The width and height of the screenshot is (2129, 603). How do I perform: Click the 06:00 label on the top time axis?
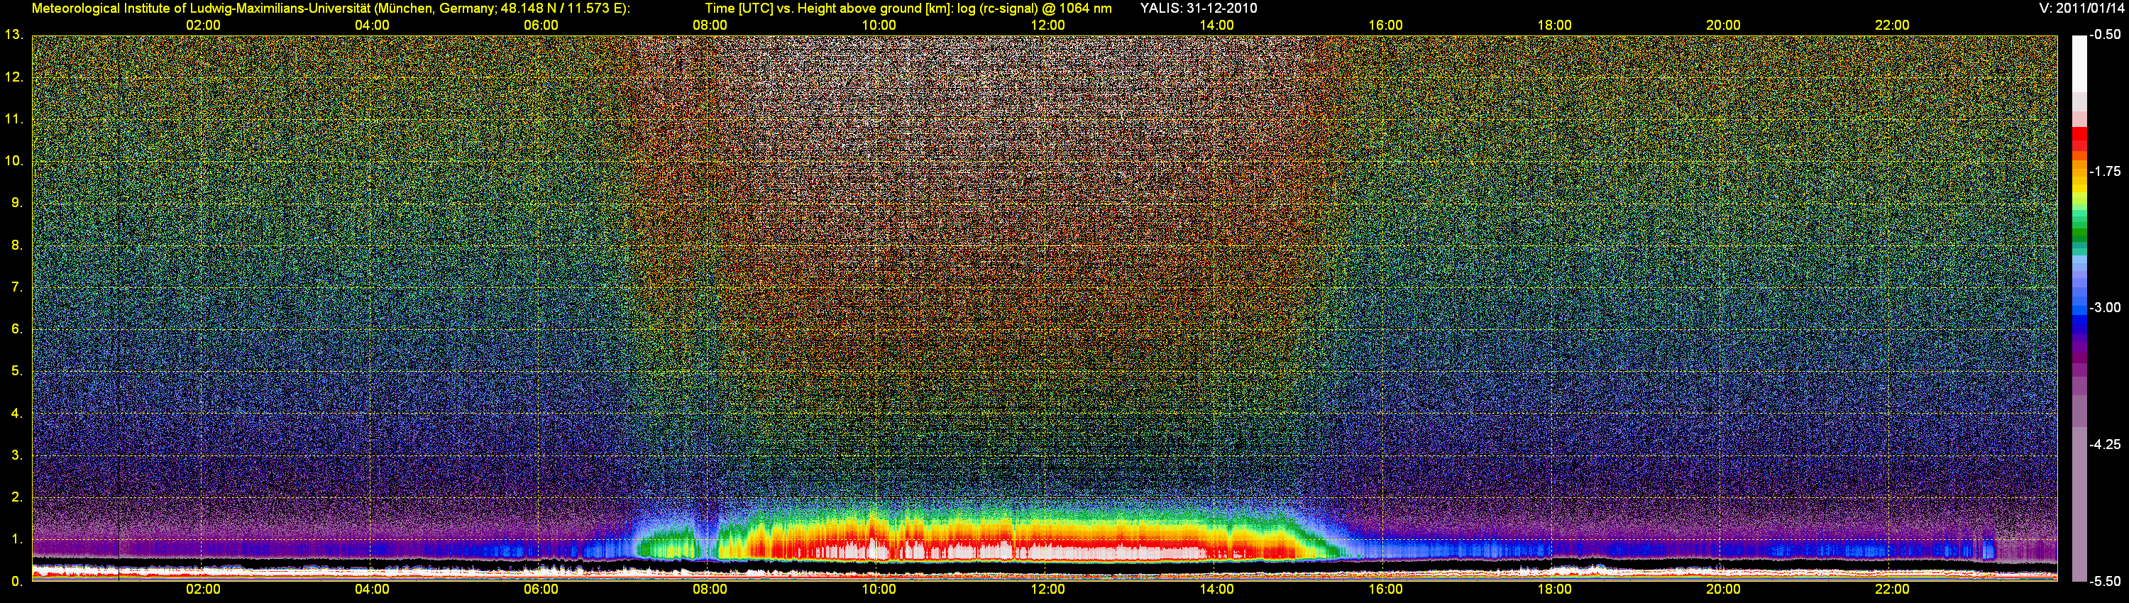[x=541, y=25]
